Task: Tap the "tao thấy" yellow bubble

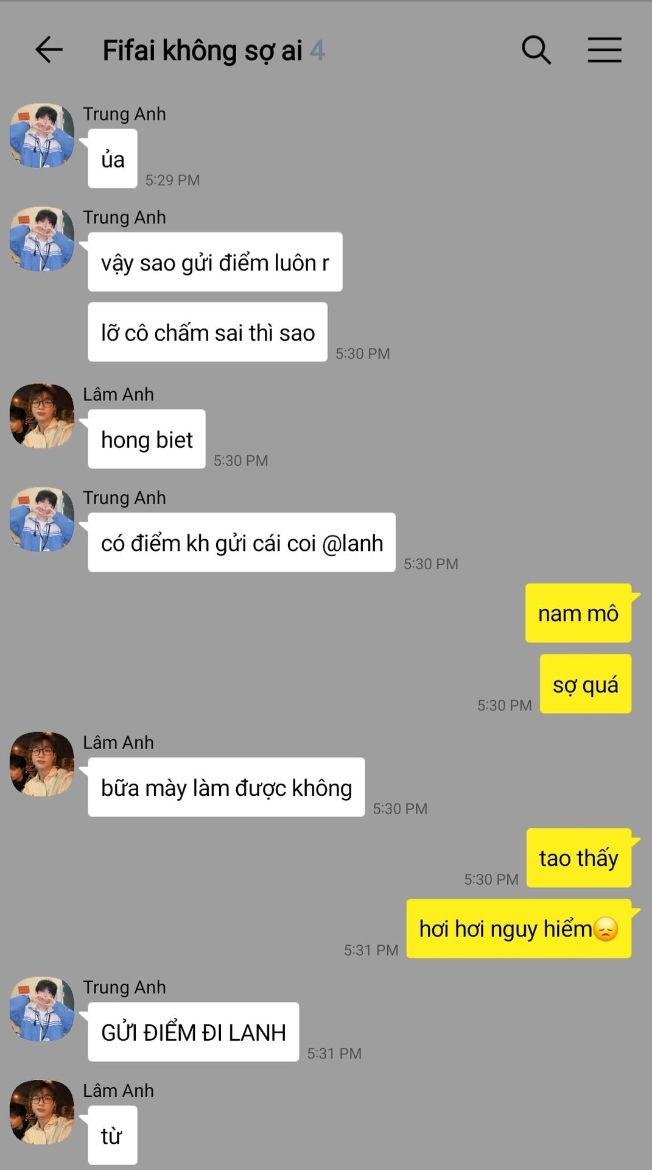Action: click(579, 858)
